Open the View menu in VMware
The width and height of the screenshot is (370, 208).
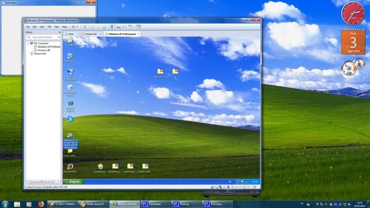click(x=42, y=27)
